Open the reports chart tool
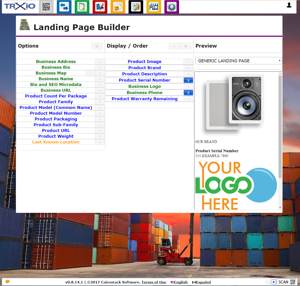This screenshot has width=300, height=286. point(136,7)
